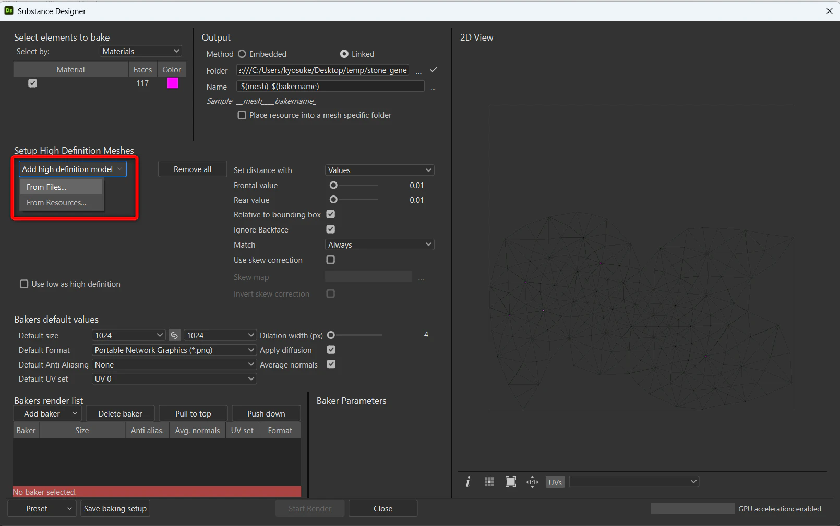Open the Default size height dropdown

(x=220, y=335)
